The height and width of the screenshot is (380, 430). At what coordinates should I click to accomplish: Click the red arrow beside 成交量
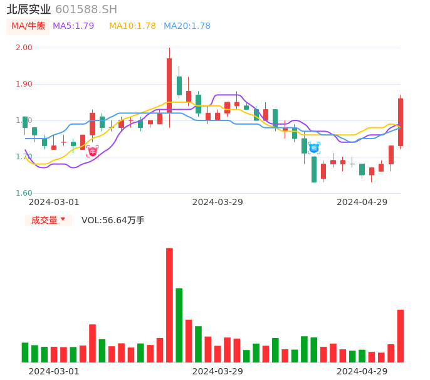tap(63, 219)
